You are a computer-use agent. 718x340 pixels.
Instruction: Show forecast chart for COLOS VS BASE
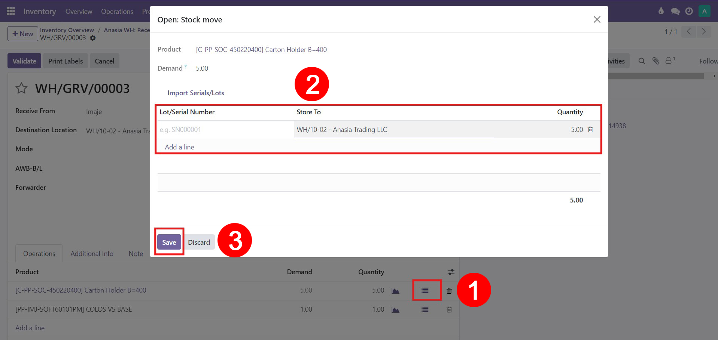click(395, 310)
